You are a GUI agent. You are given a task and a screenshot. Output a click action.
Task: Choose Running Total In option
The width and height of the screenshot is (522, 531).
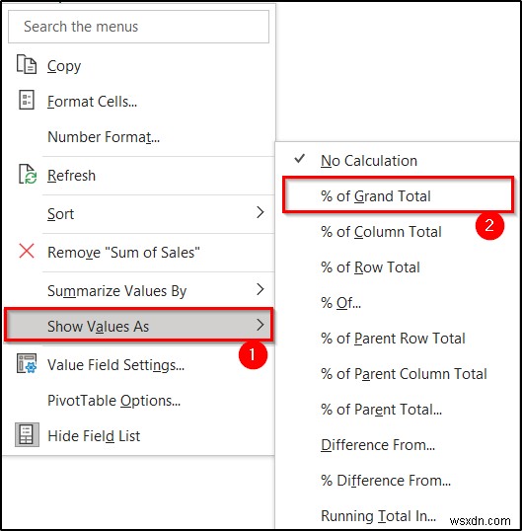(378, 516)
